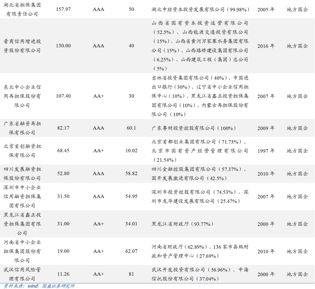Click the source note 资料来源: wind, 国盛证券研究所
This screenshot has width=315, height=289.
[x=39, y=286]
